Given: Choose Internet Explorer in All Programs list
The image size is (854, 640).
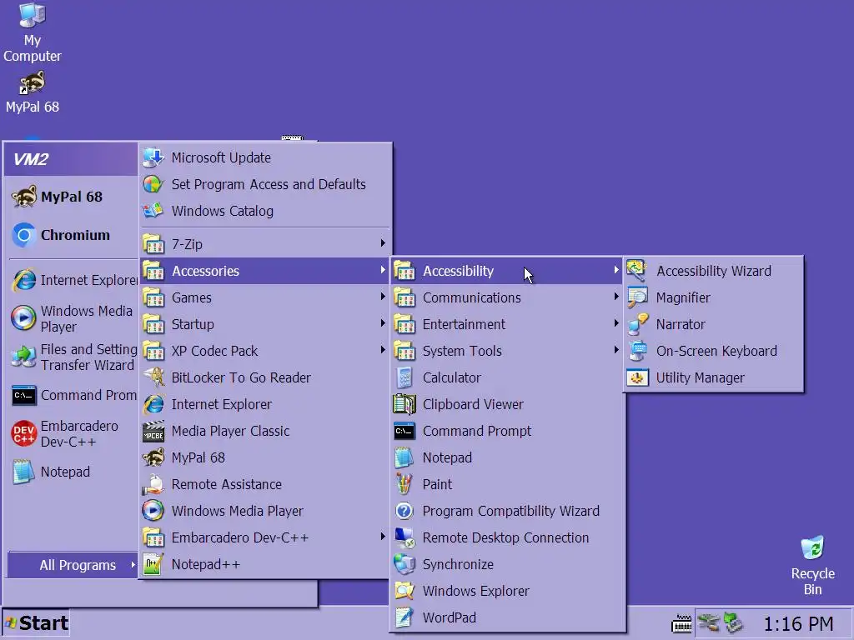Looking at the screenshot, I should (265, 404).
